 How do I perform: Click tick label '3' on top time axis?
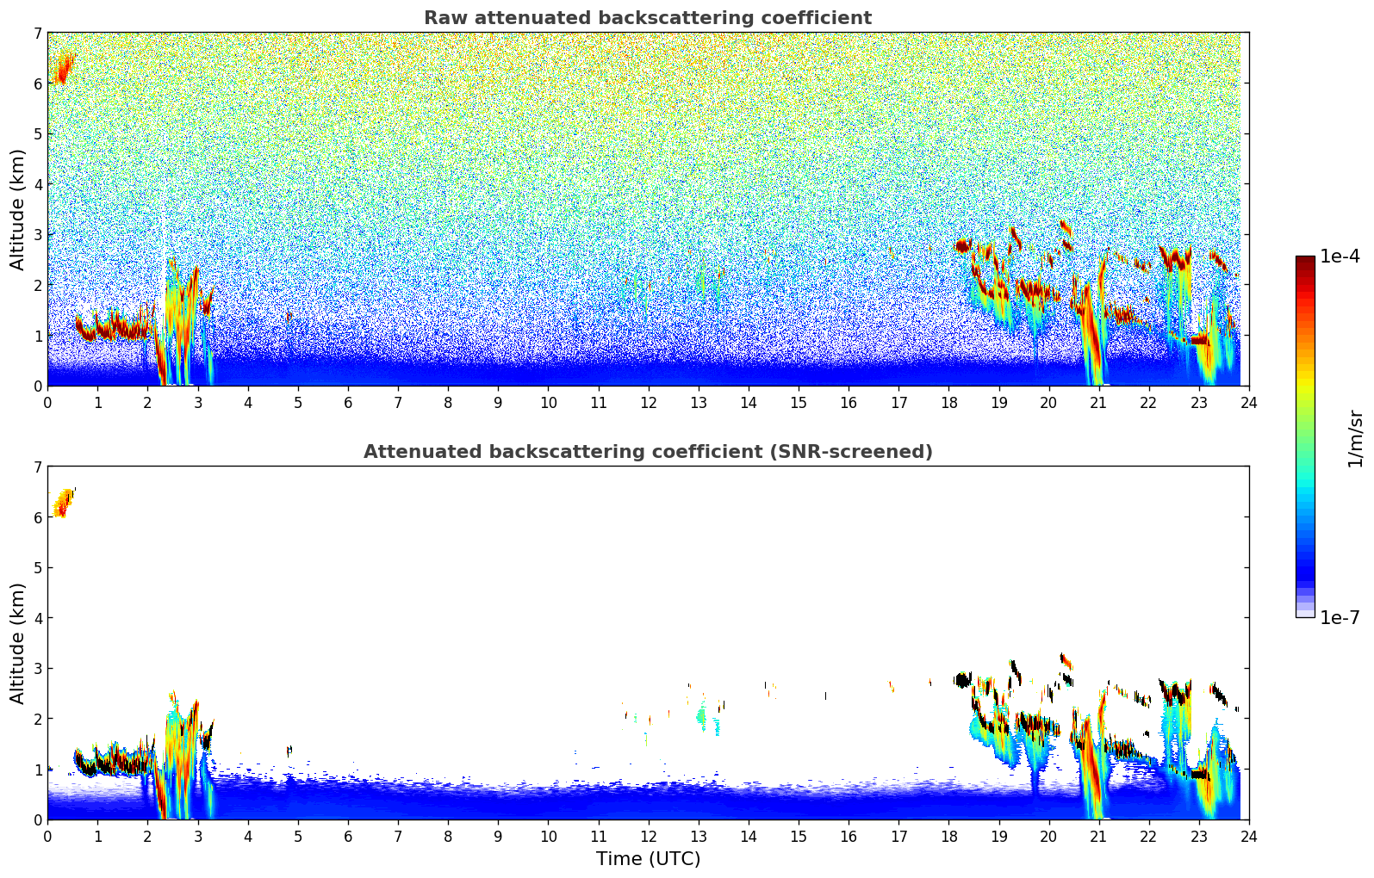[x=198, y=402]
